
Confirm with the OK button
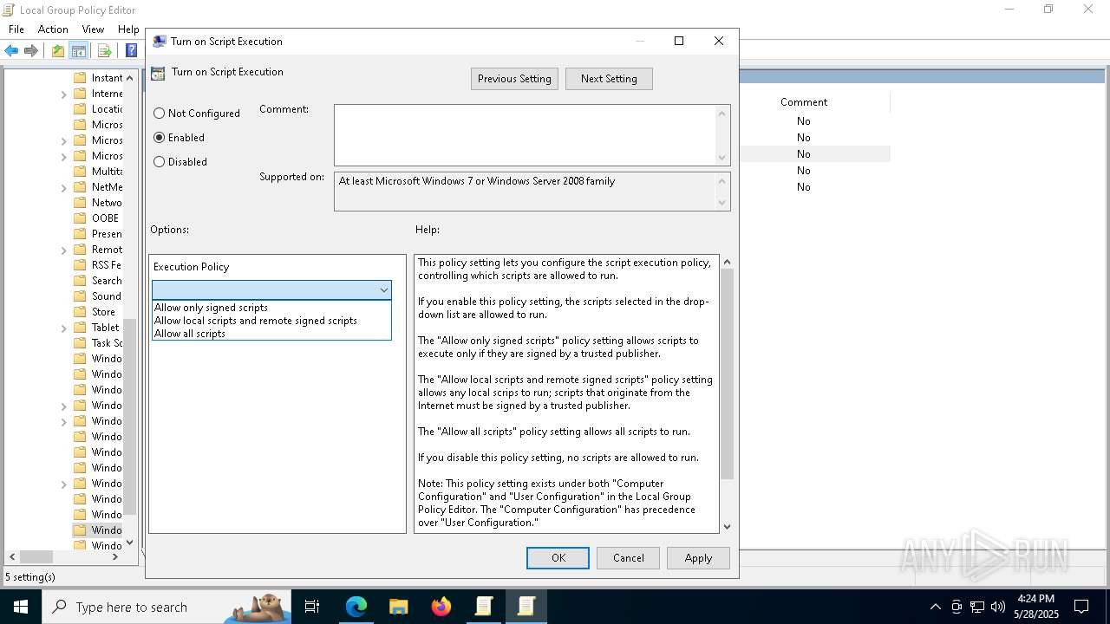click(558, 558)
